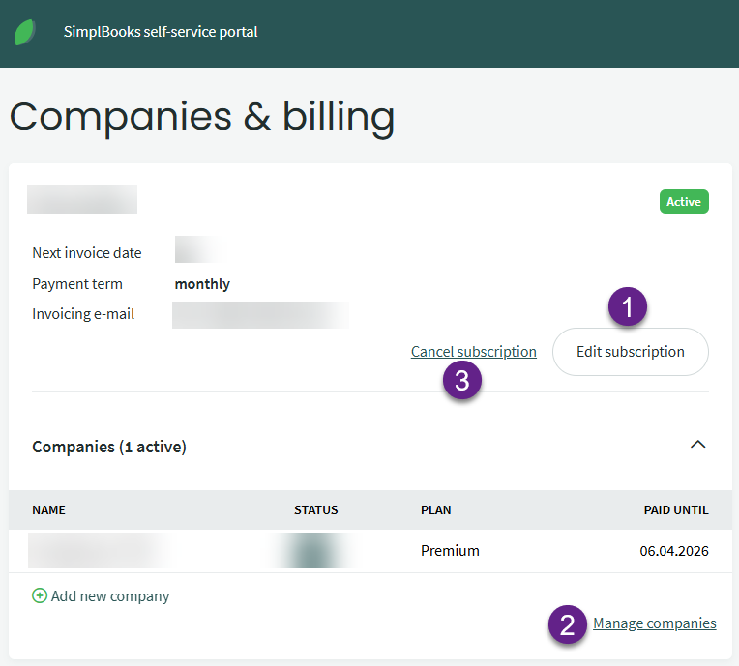The height and width of the screenshot is (666, 739).
Task: Click the plus icon beside Add new company
Action: pyautogui.click(x=40, y=596)
